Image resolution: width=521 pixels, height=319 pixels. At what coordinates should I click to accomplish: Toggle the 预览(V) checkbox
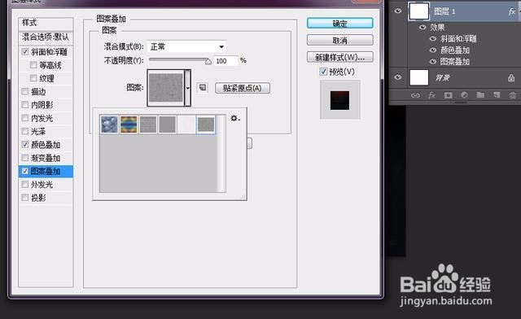[323, 72]
